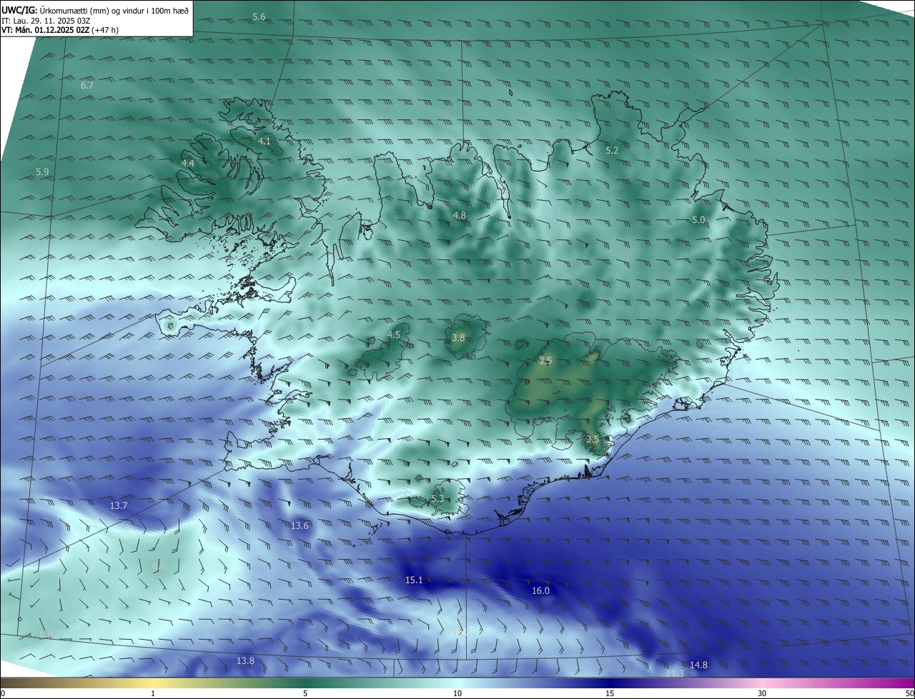The image size is (915, 699).
Task: Click the 5.6 value label on the map
Action: (x=259, y=16)
